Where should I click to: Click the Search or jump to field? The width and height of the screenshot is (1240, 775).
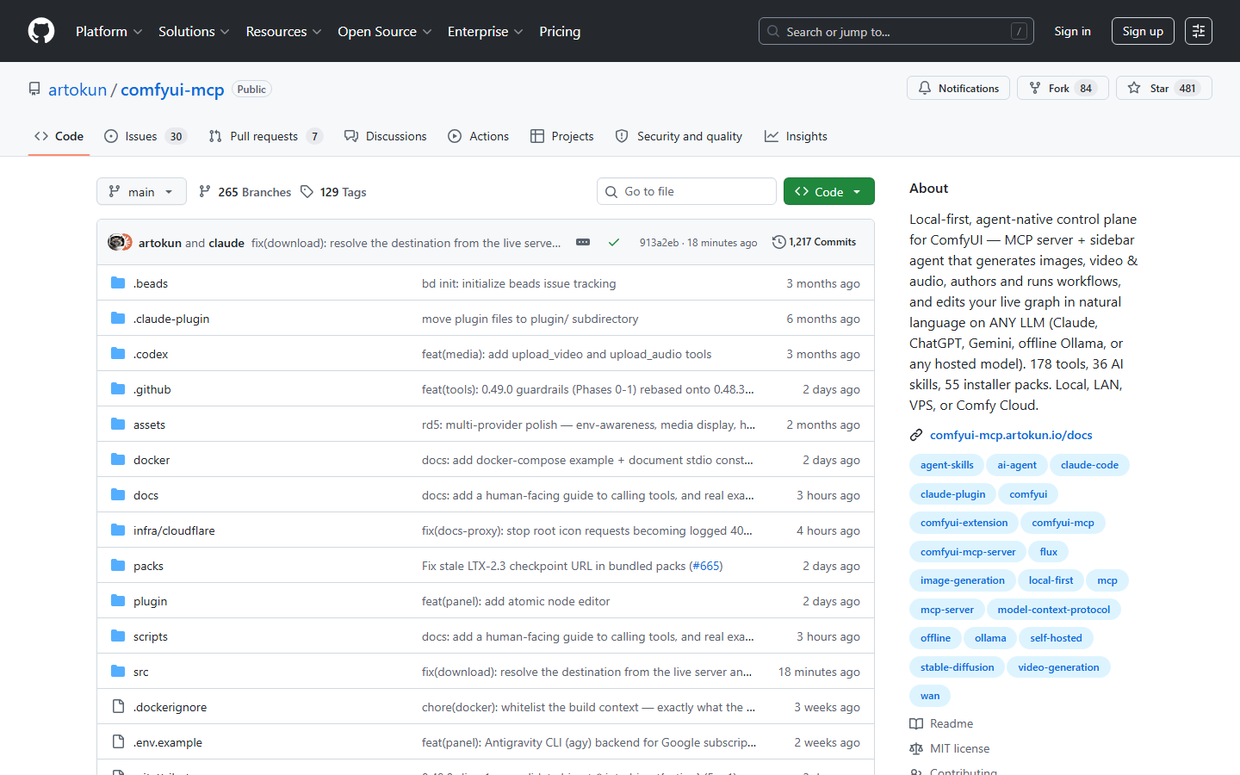pos(896,31)
